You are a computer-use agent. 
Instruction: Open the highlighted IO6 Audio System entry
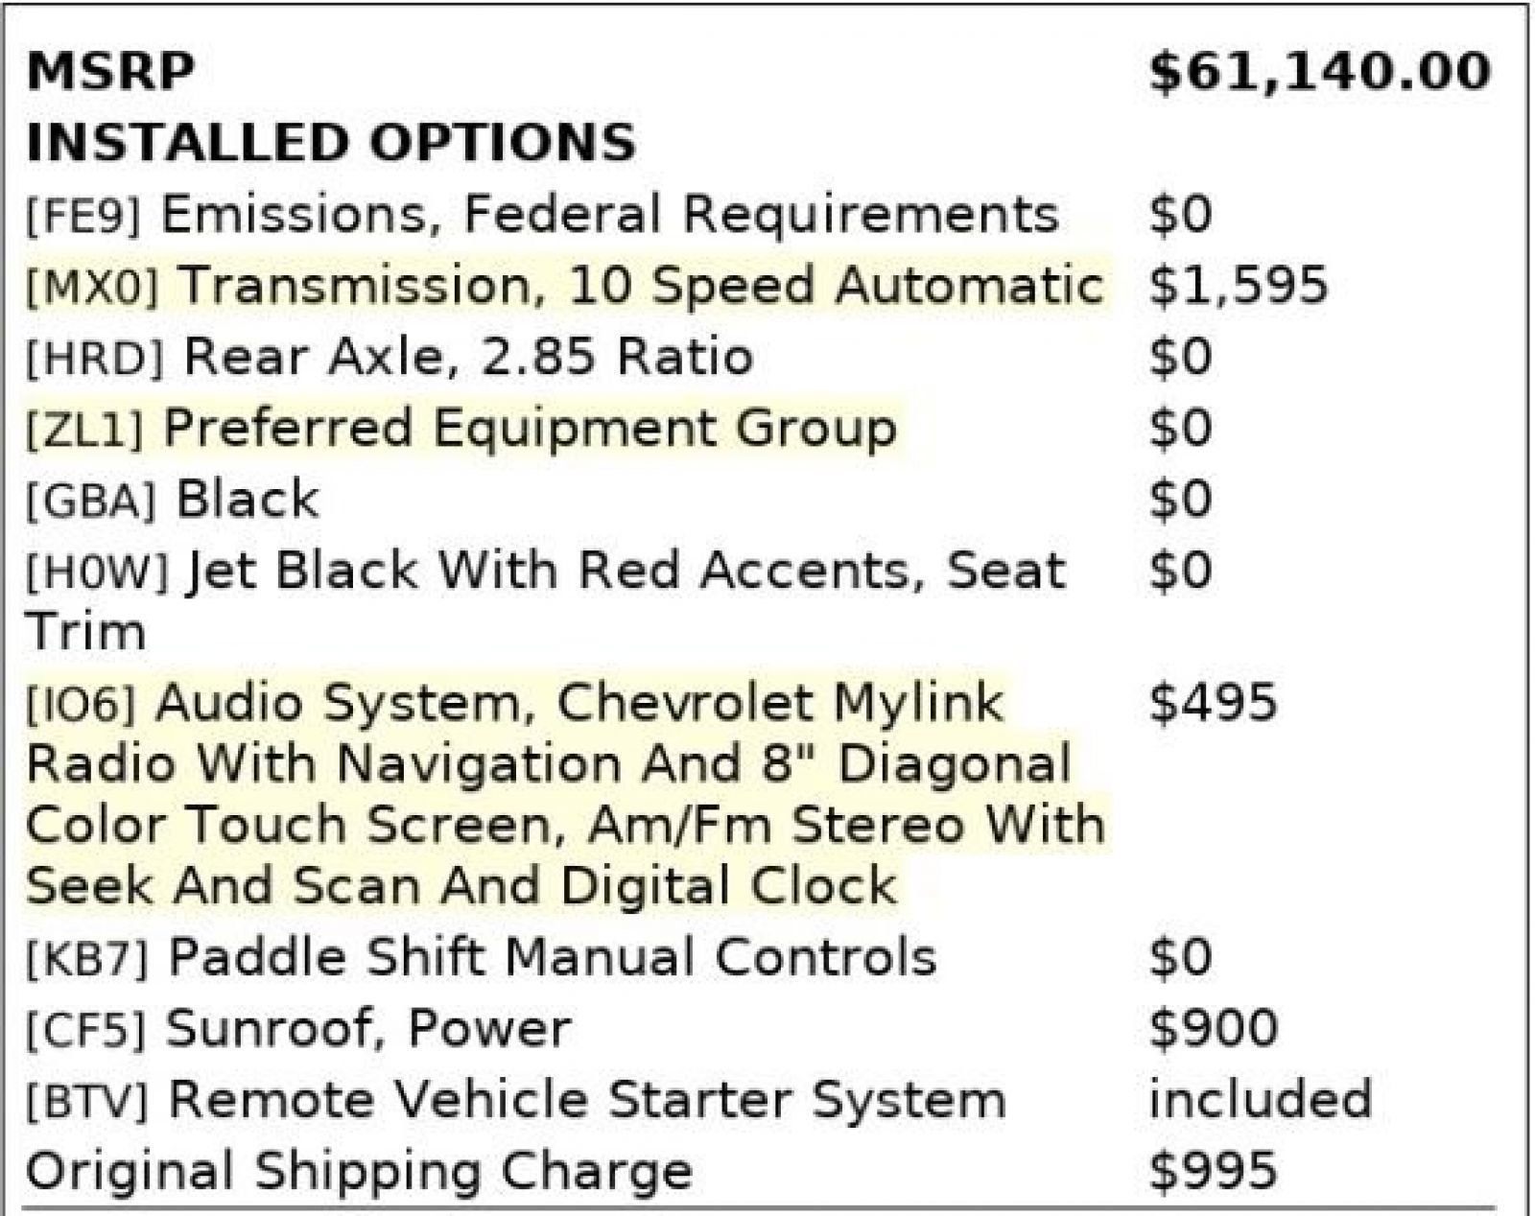tap(565, 794)
